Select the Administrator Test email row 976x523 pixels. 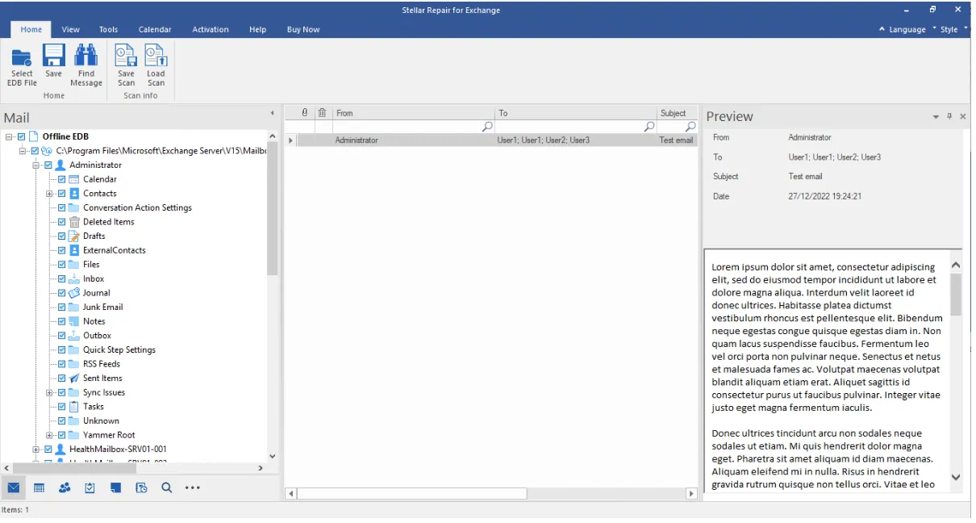click(492, 140)
